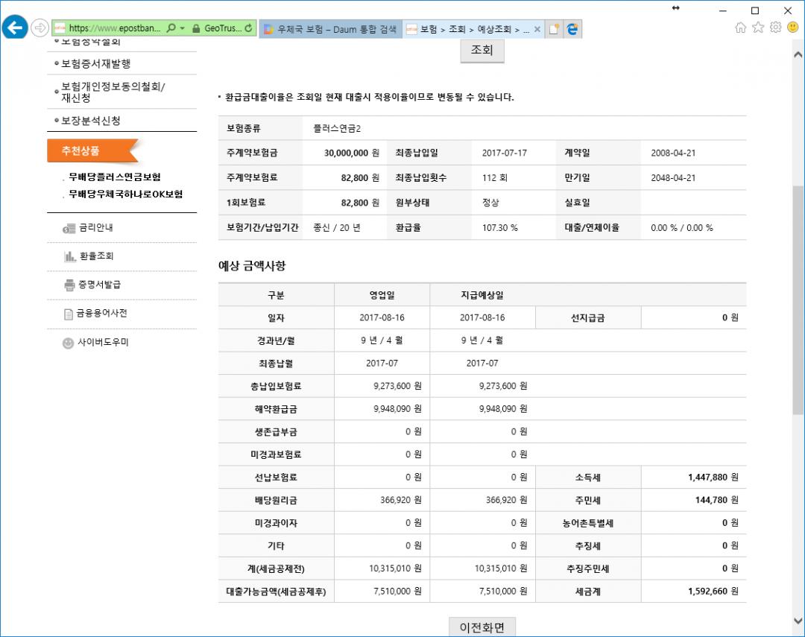Click the 금융용어사전 document icon
Screen dimensions: 805x637
[69, 314]
